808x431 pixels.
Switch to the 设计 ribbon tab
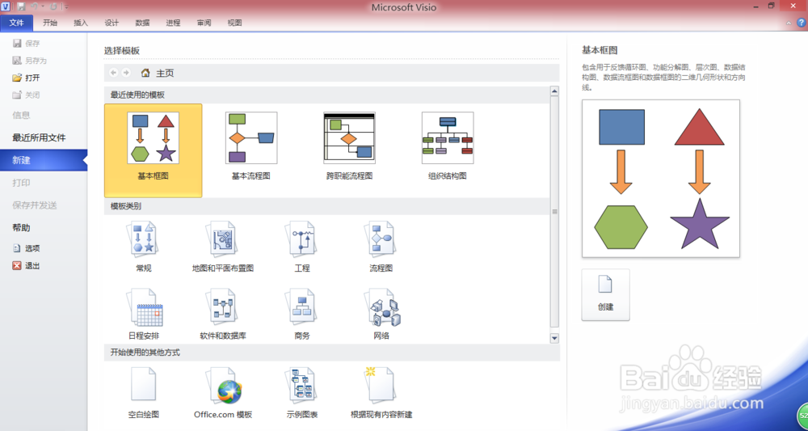112,23
